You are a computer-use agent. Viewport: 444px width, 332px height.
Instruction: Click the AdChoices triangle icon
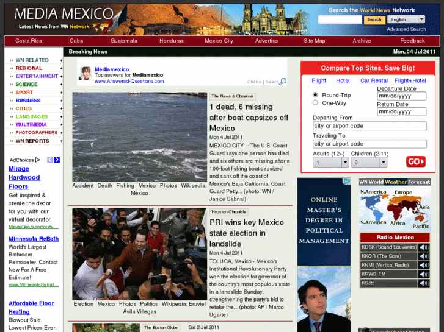tap(38, 160)
